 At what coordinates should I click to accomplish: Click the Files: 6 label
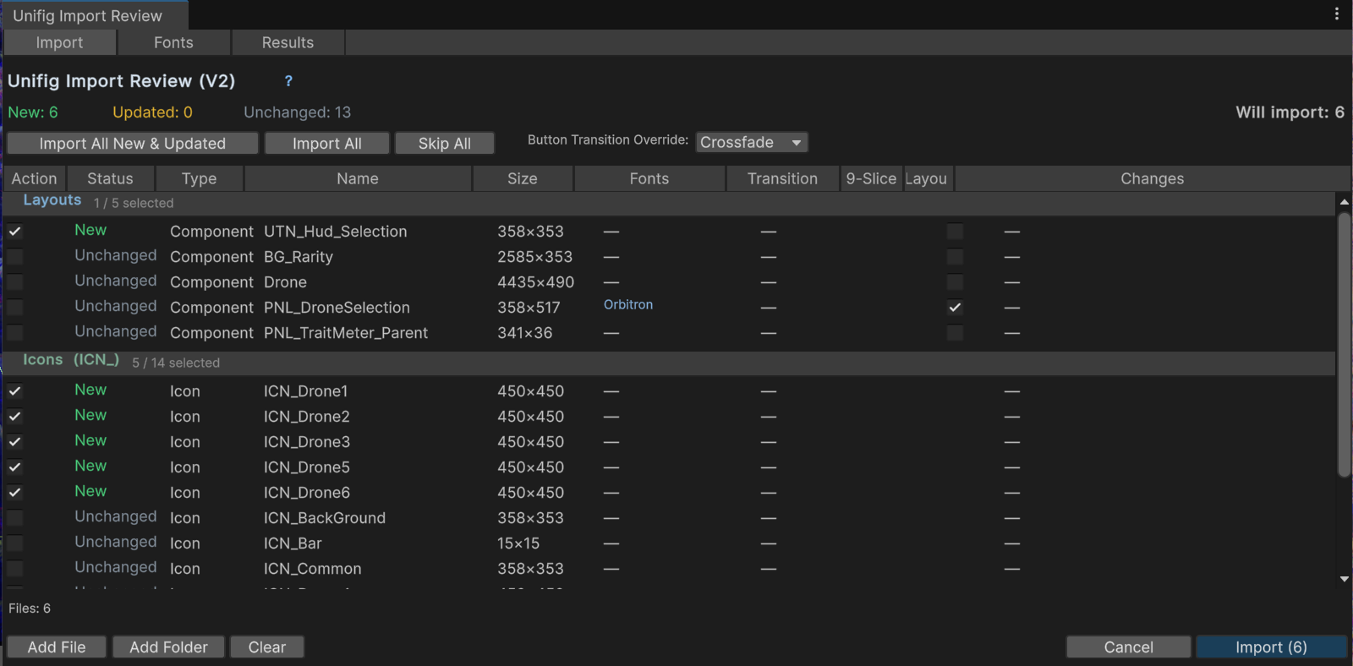tap(30, 609)
